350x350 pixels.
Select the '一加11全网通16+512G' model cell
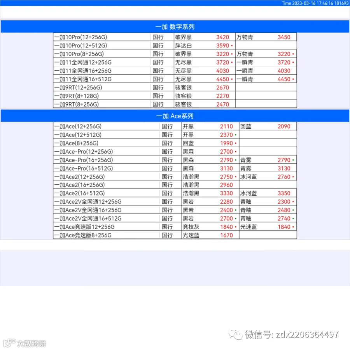click(102, 79)
